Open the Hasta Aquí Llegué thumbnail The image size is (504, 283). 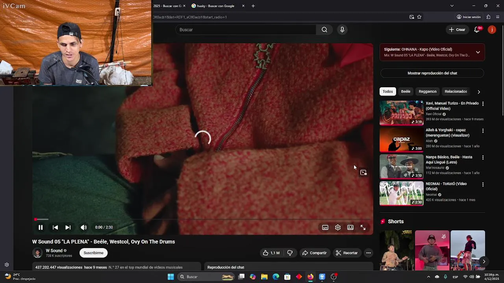(401, 167)
